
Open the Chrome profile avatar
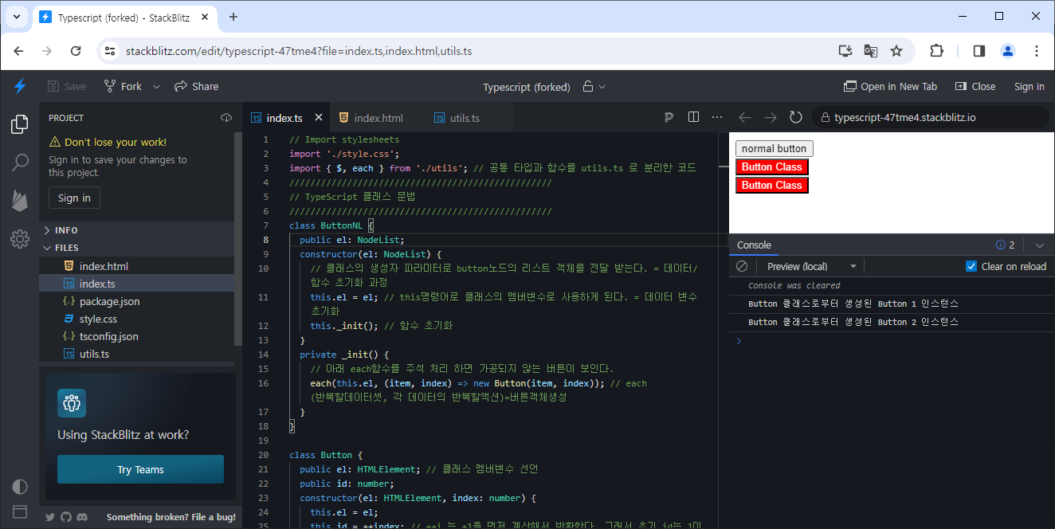tap(1008, 51)
